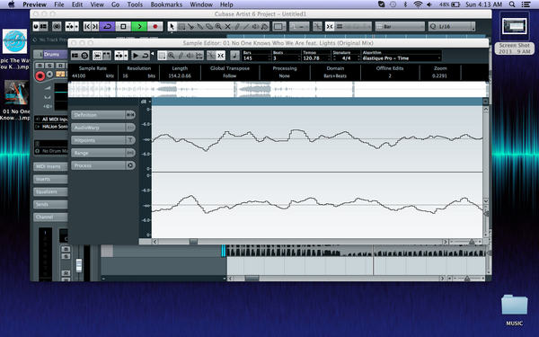
Task: Open the File menu
Action: pos(59,4)
